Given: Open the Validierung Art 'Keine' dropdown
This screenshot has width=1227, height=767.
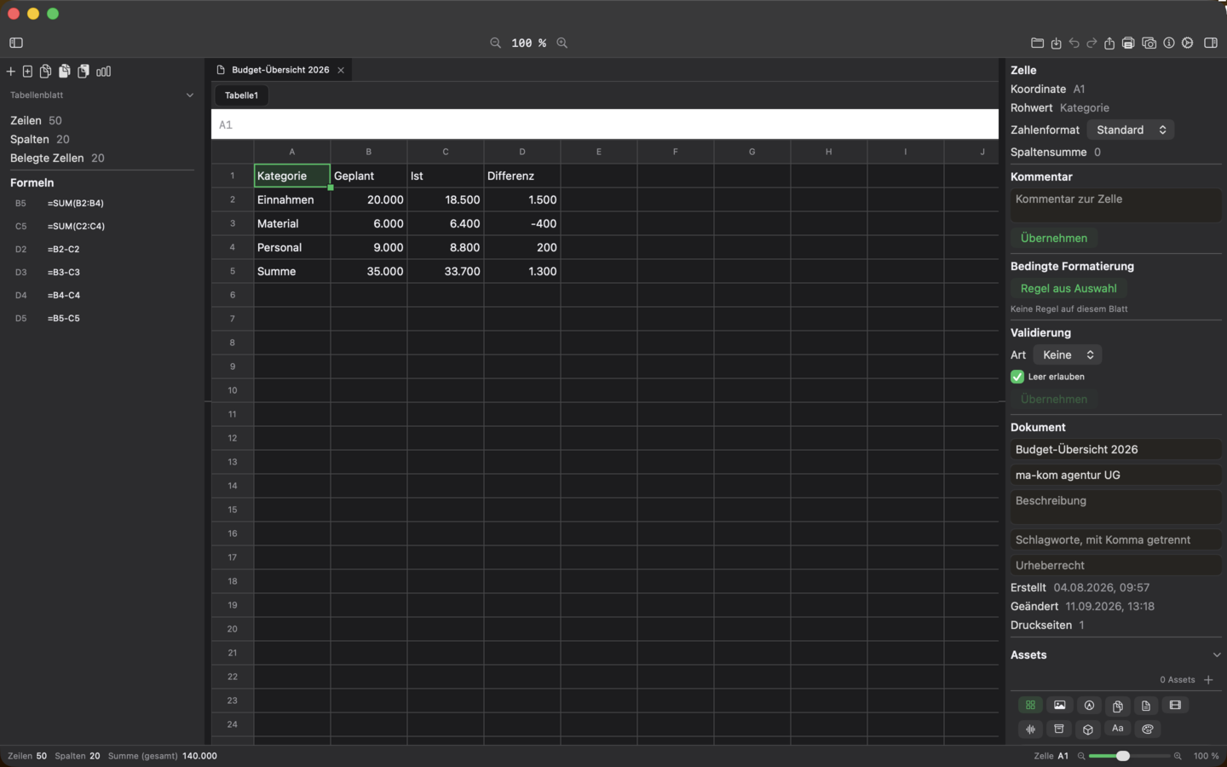Looking at the screenshot, I should tap(1068, 355).
